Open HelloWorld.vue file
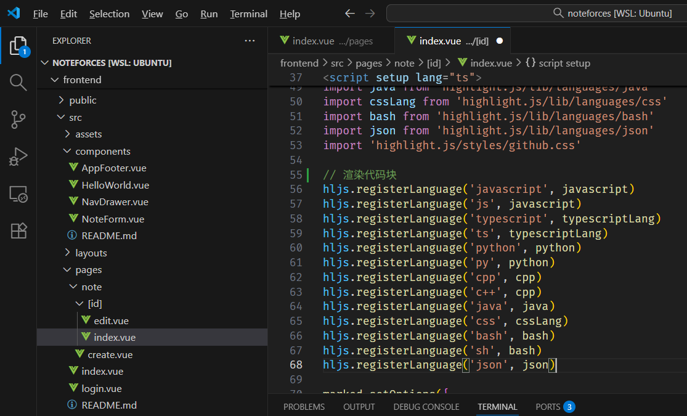Image resolution: width=687 pixels, height=416 pixels. pos(115,185)
